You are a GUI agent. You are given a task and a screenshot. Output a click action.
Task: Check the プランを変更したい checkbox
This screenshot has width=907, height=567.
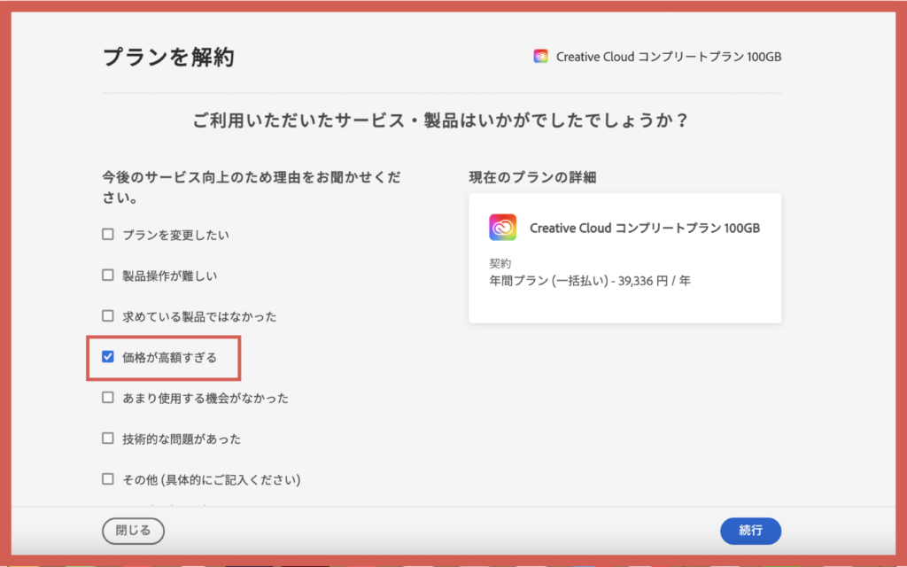107,234
